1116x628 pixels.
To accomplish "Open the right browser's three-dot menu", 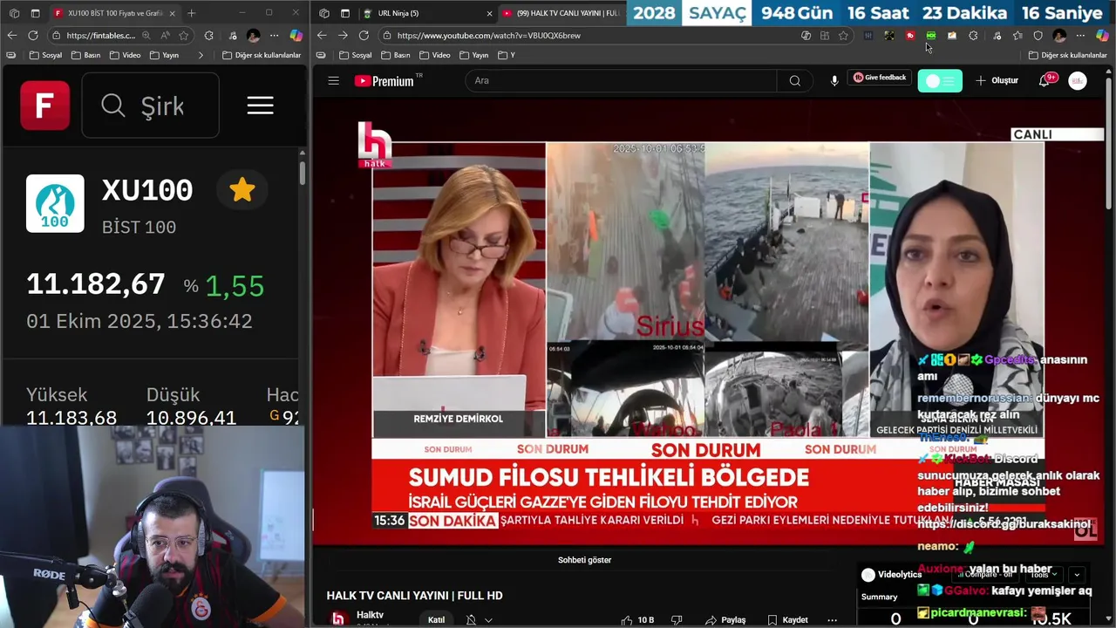I will [1080, 36].
